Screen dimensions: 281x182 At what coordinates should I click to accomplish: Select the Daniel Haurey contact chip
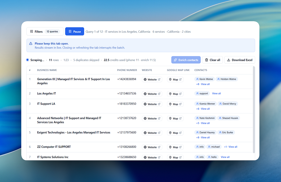click(x=205, y=133)
